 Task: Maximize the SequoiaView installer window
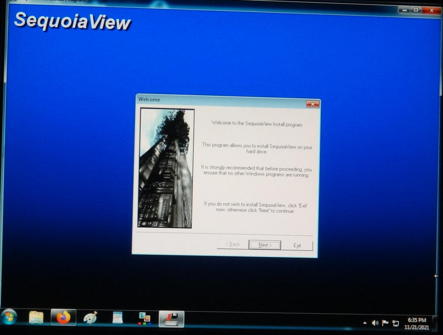point(416,10)
